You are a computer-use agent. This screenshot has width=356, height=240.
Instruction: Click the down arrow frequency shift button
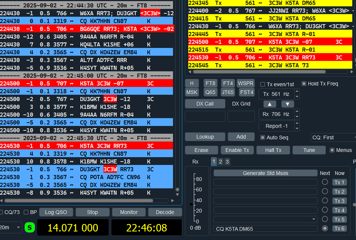pos(288,104)
